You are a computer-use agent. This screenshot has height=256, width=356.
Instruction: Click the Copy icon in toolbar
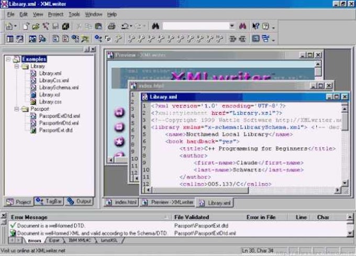88,26
